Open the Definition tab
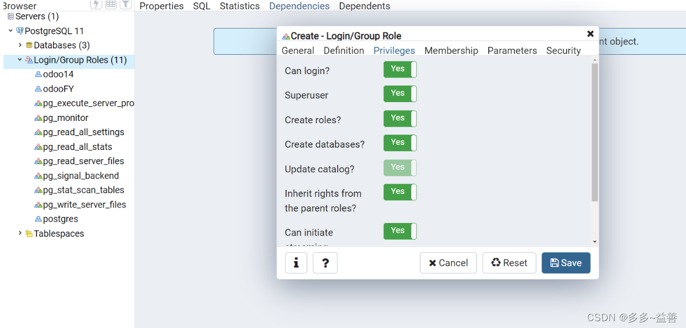This screenshot has width=686, height=328. tap(344, 51)
